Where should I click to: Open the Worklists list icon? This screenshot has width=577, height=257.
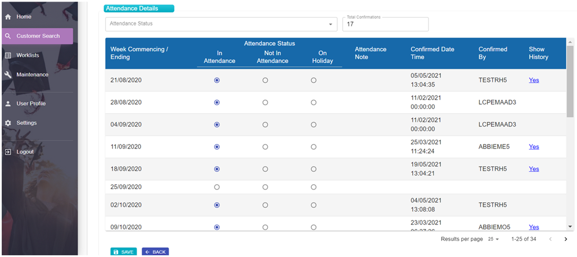point(8,56)
